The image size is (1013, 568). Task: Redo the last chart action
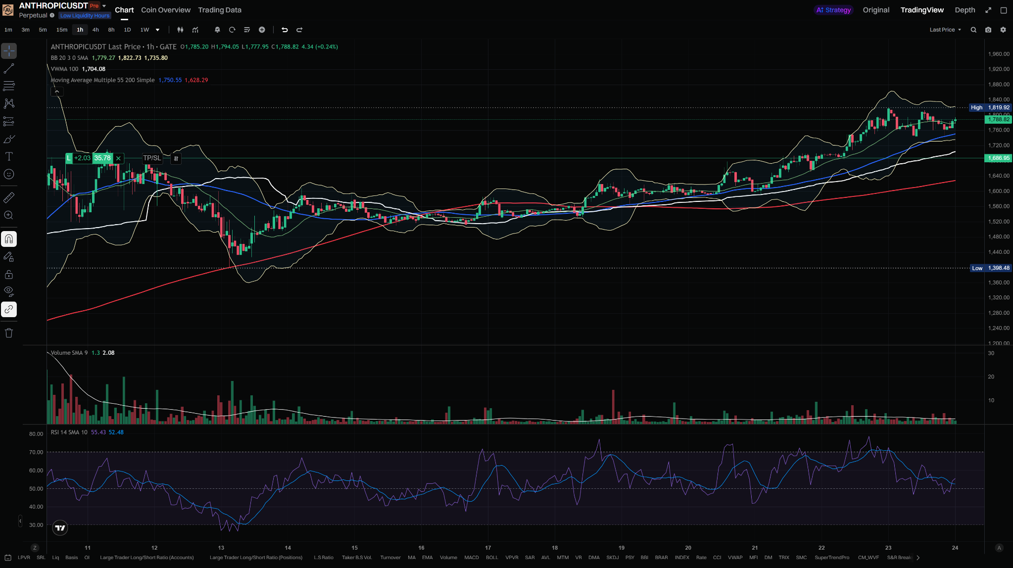pos(299,30)
